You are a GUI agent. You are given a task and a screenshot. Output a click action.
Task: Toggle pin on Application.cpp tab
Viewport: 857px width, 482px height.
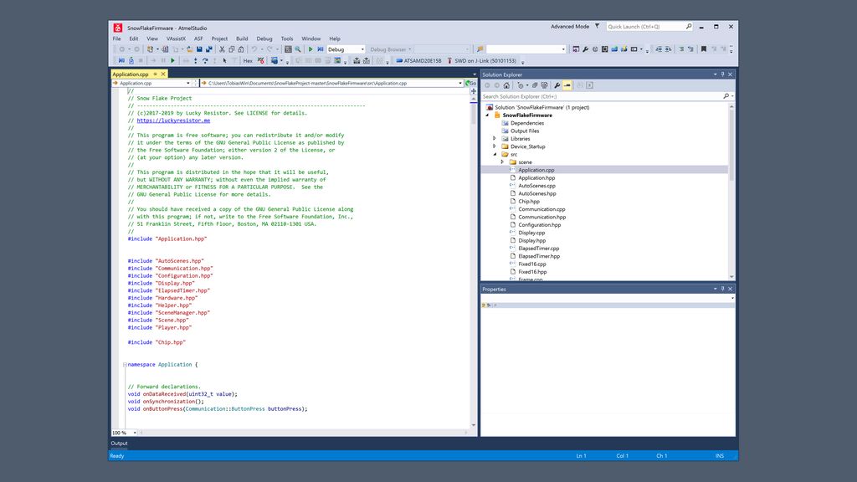[x=155, y=74]
